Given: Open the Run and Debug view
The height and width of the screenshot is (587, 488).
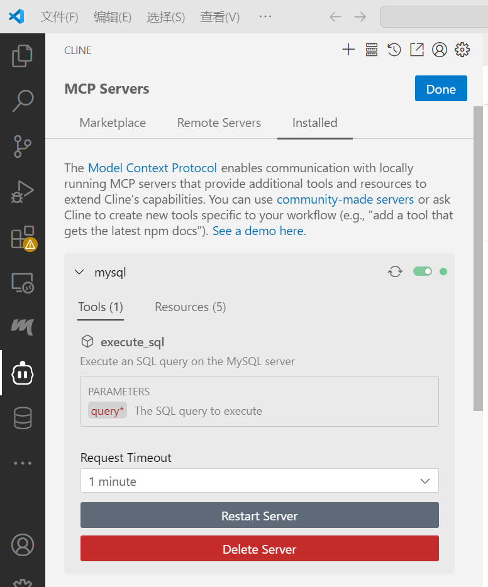Looking at the screenshot, I should (23, 192).
